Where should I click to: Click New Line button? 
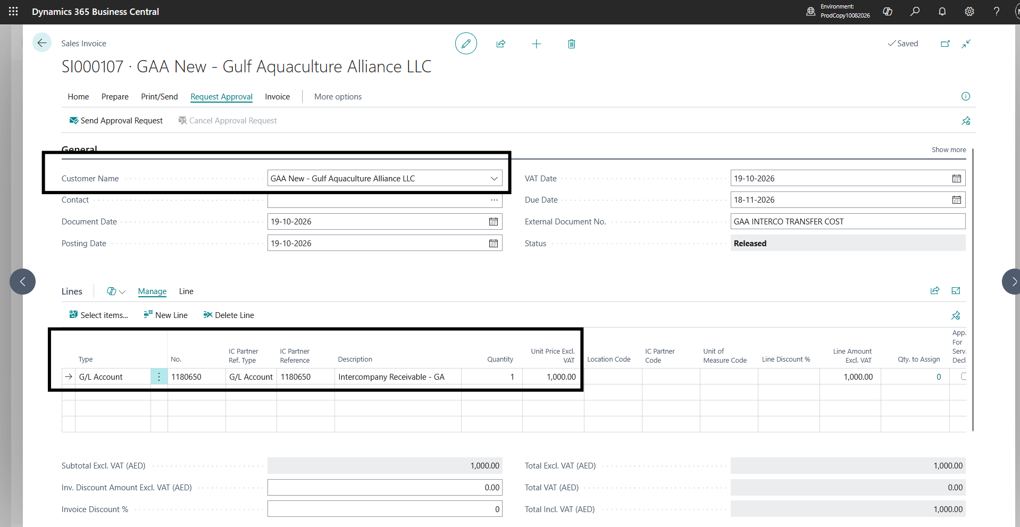point(165,315)
